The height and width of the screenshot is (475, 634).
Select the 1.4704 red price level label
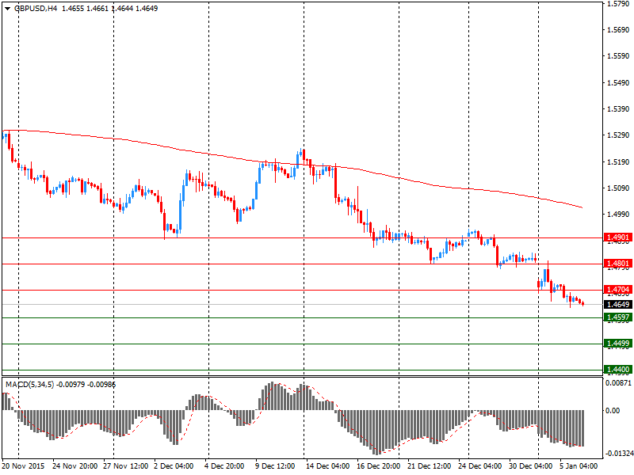point(618,289)
